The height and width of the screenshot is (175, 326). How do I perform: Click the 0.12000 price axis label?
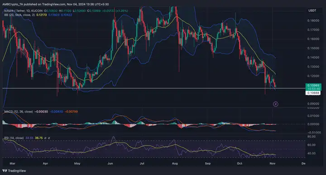point(313,76)
